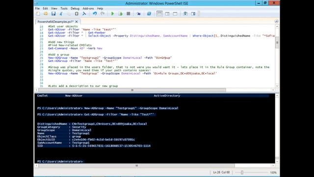The height and width of the screenshot is (177, 314).
Task: Open the File menu
Action: [37, 8]
